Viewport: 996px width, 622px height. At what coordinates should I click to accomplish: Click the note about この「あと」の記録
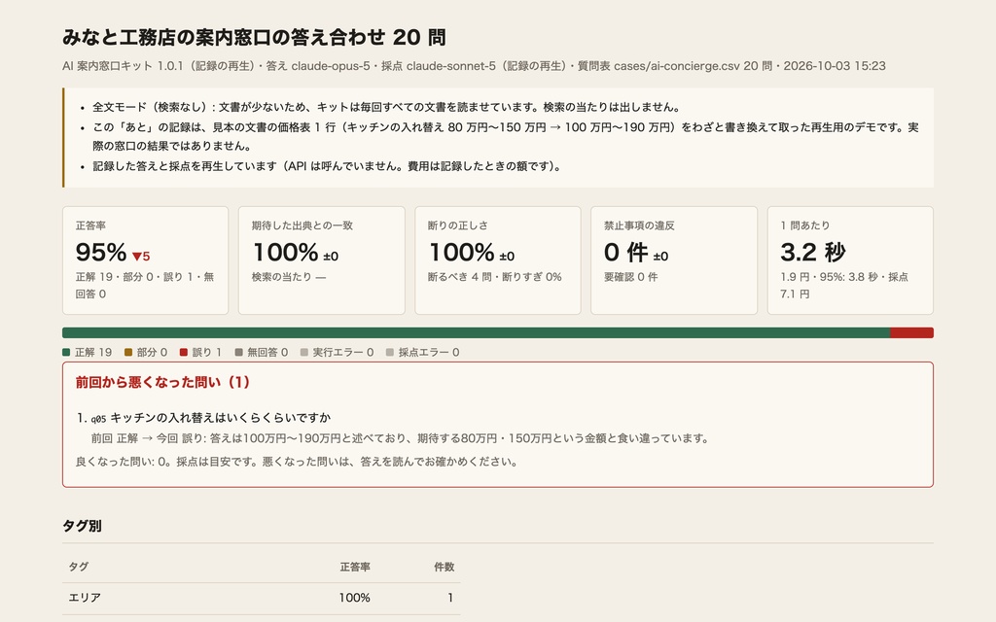pyautogui.click(x=506, y=136)
